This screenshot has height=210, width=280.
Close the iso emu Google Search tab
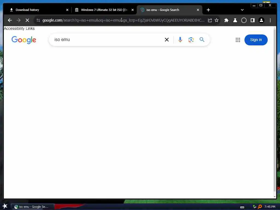coord(198,10)
